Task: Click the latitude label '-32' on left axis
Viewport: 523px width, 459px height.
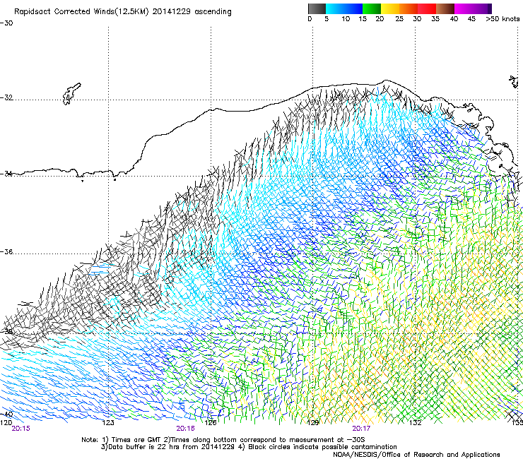Action: 6,97
